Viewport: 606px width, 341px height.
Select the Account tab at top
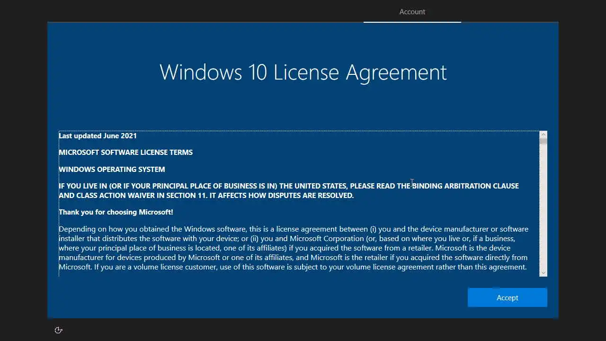point(412,12)
